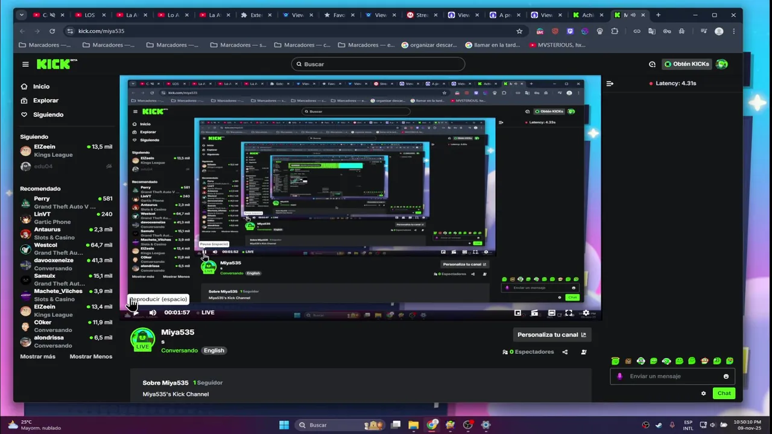Open the MVSTERIOUS bookmark

point(557,45)
